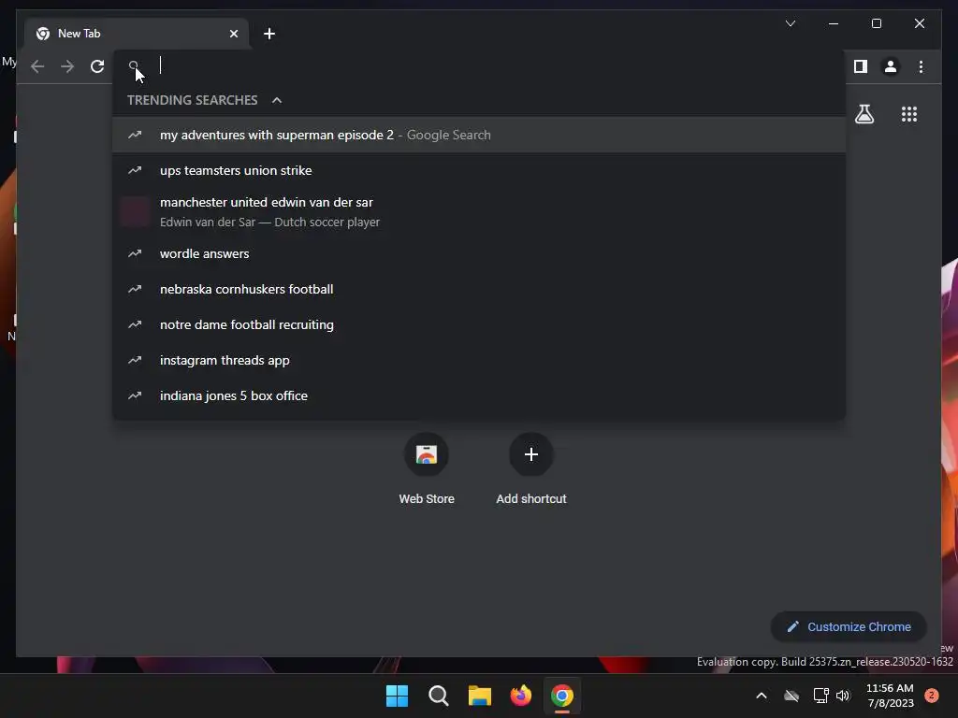Select the New Tab tab

137,34
